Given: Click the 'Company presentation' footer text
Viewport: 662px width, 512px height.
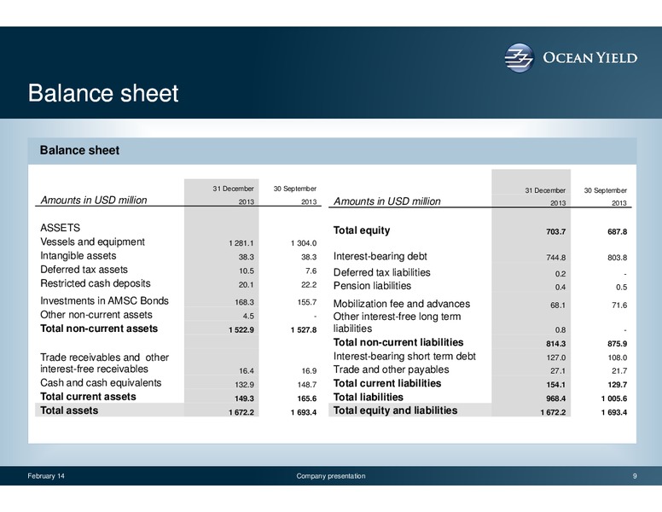Looking at the screenshot, I should tap(331, 476).
